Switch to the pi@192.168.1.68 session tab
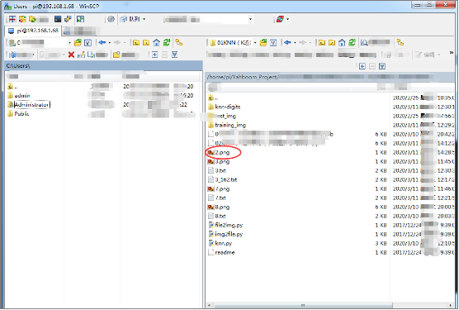Viewport: 459px width, 310px height. coord(33,31)
